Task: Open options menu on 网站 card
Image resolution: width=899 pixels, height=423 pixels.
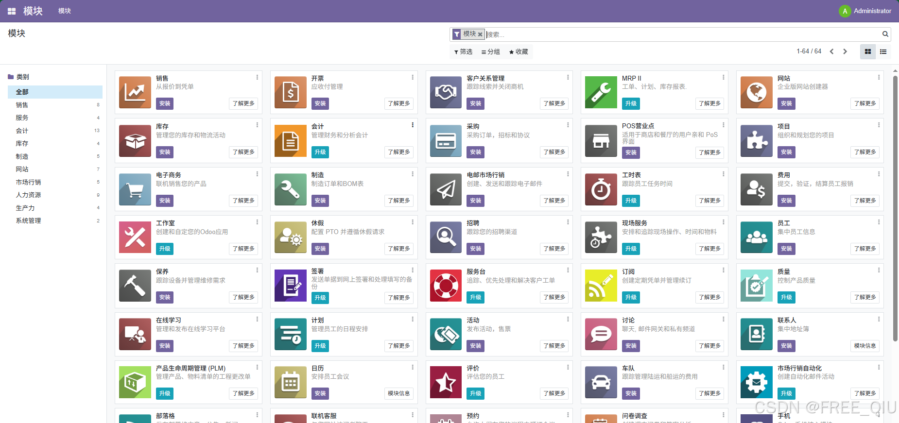Action: coord(879,77)
